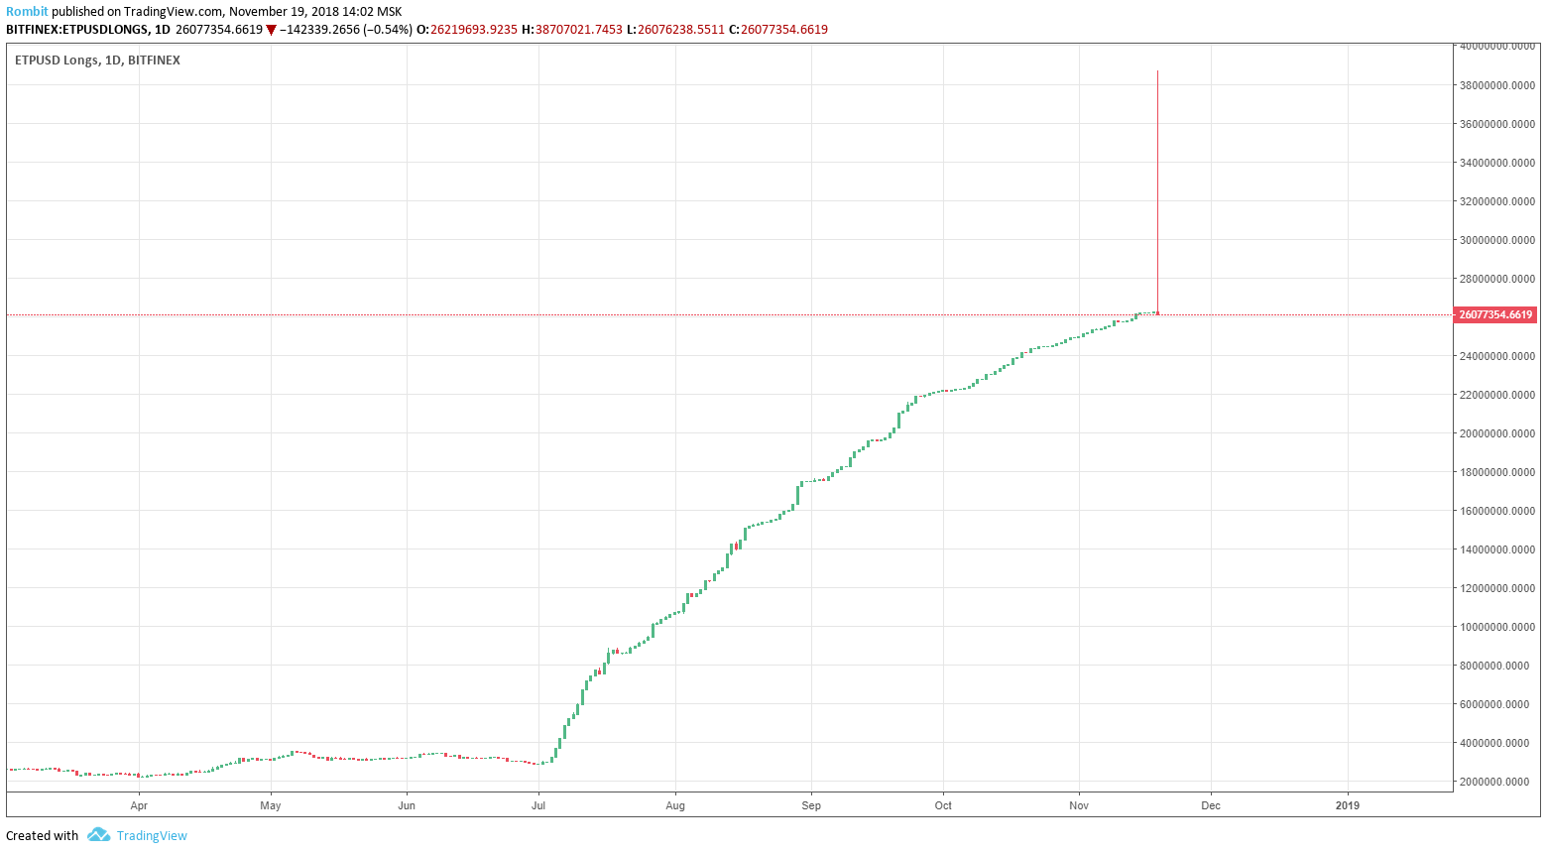Click the 38000000.0000 price axis label

pos(1497,85)
